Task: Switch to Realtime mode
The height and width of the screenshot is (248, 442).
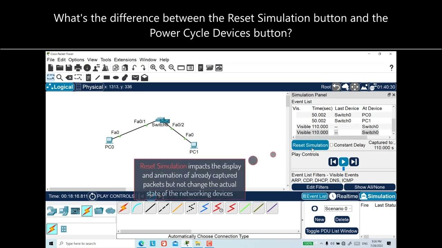Action: coord(343,196)
